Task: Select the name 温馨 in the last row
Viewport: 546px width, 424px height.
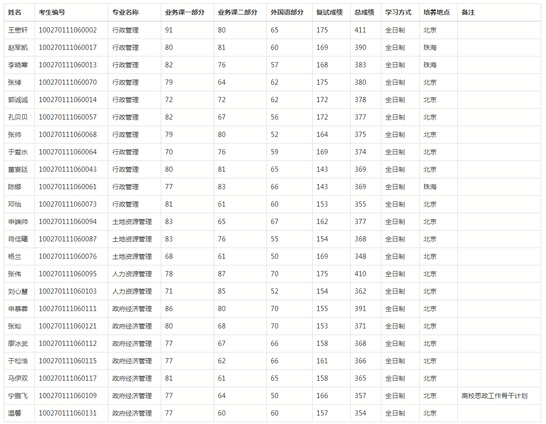Action: 15,413
